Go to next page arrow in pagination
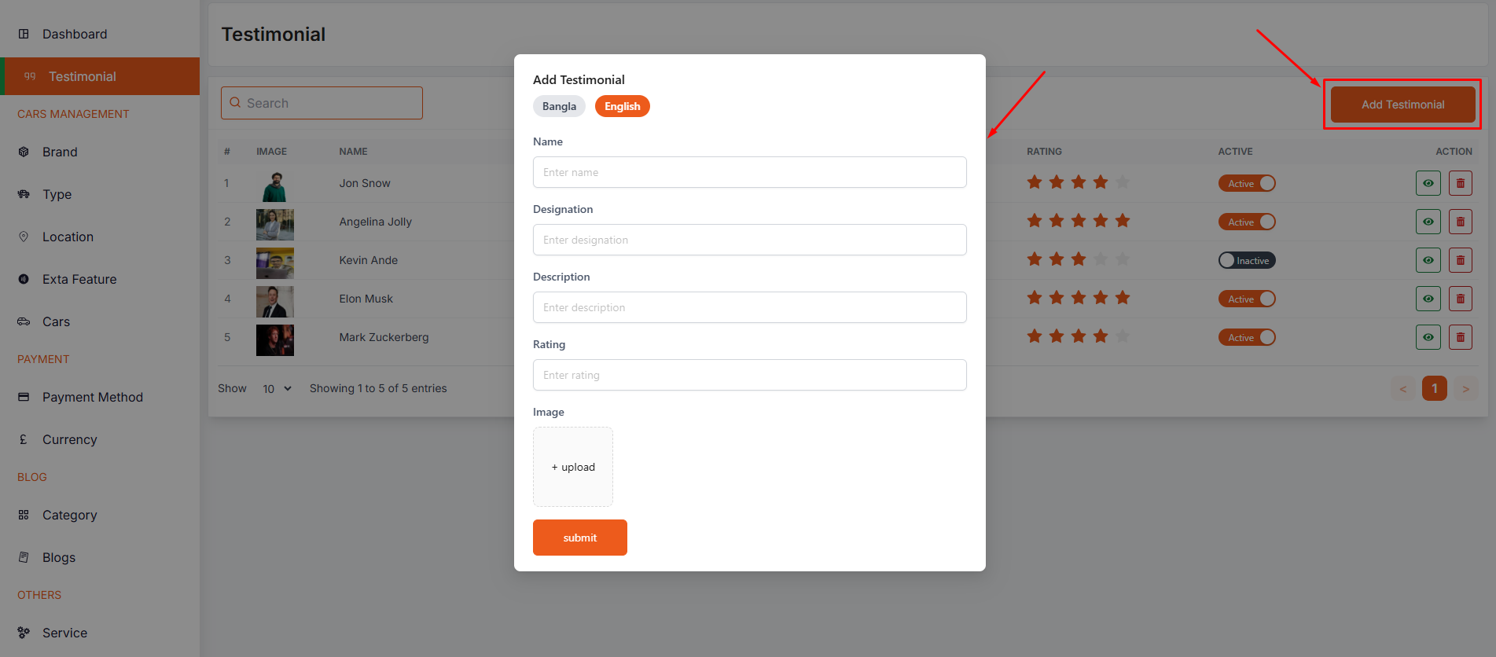Screen dimensions: 1496x657 (1465, 388)
